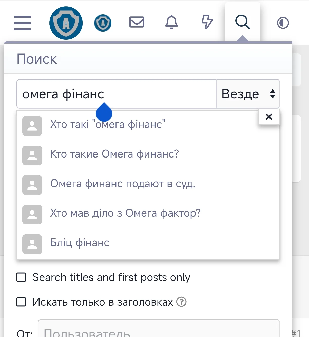Open notifications via the bell icon
The height and width of the screenshot is (337, 309).
(172, 23)
